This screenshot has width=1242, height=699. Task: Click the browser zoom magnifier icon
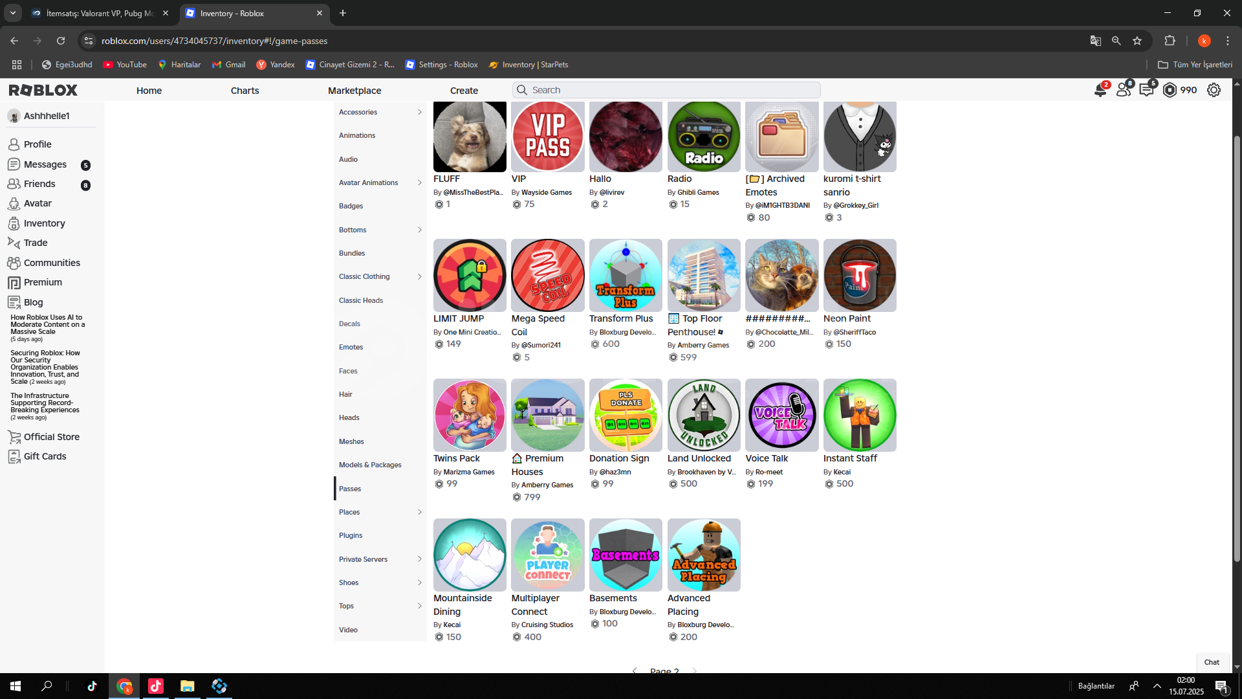(x=1116, y=41)
